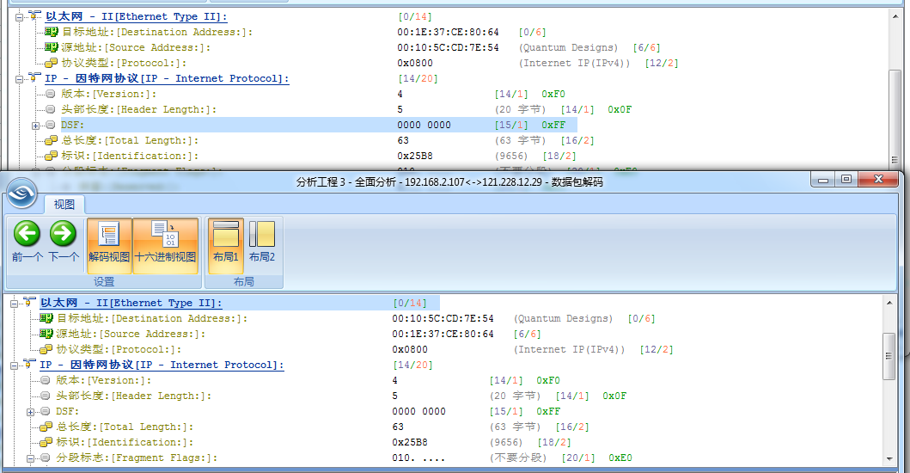This screenshot has width=910, height=473.
Task: Click IP protocol icon in back window
Action: tap(34, 77)
